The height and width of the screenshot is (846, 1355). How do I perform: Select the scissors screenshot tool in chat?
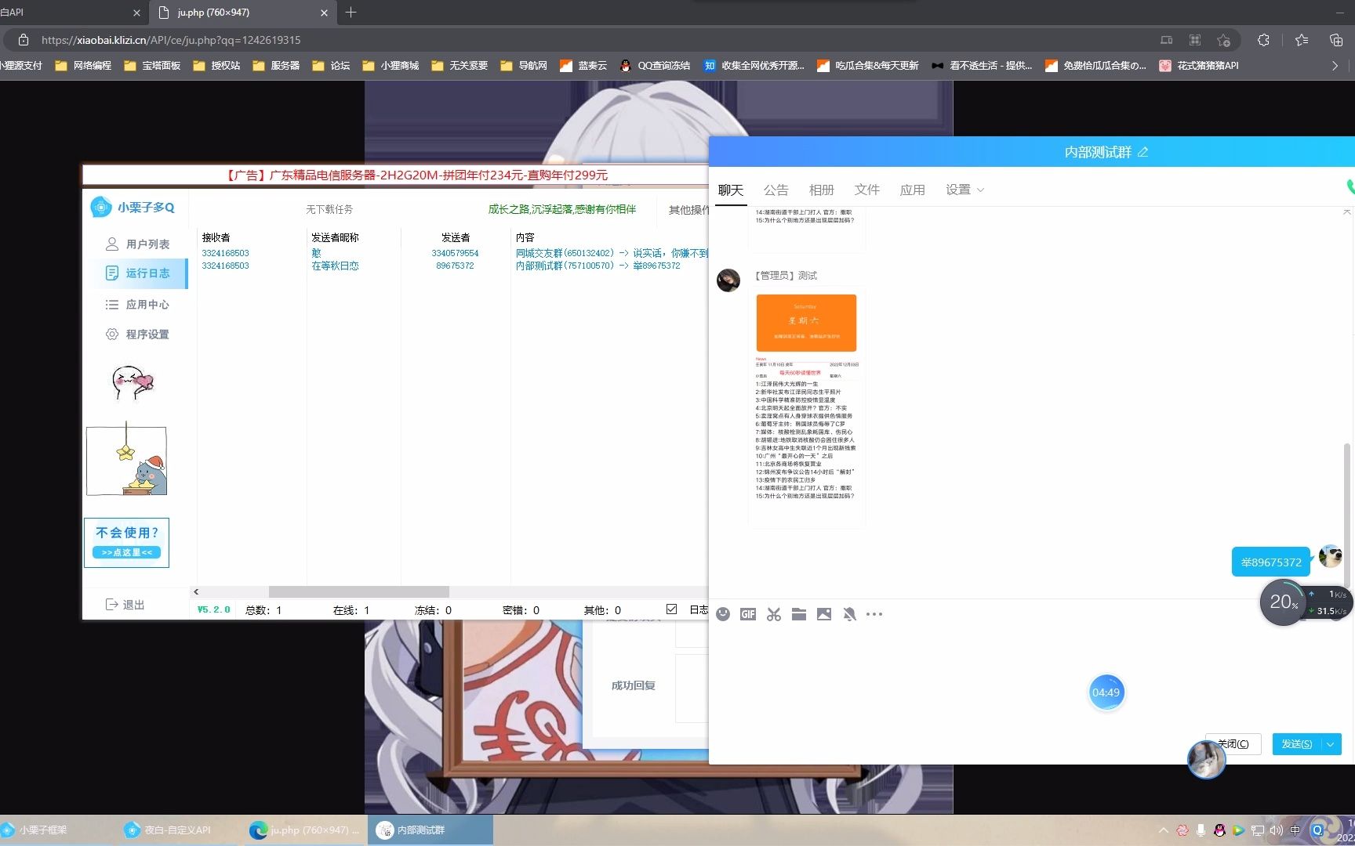774,614
